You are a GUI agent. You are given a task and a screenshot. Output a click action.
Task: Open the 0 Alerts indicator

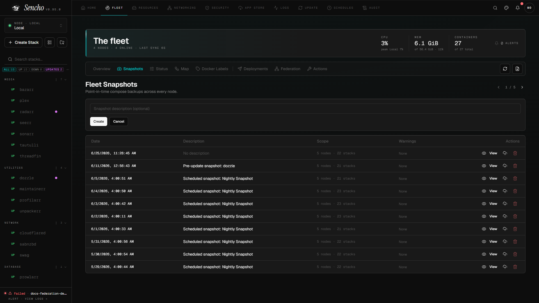pyautogui.click(x=507, y=43)
